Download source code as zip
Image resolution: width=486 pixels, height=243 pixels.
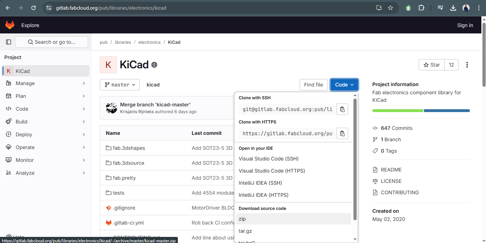pyautogui.click(x=293, y=219)
